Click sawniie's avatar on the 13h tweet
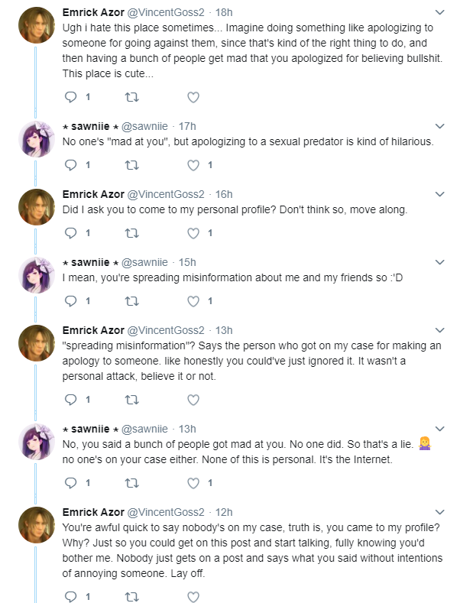 tap(37, 442)
